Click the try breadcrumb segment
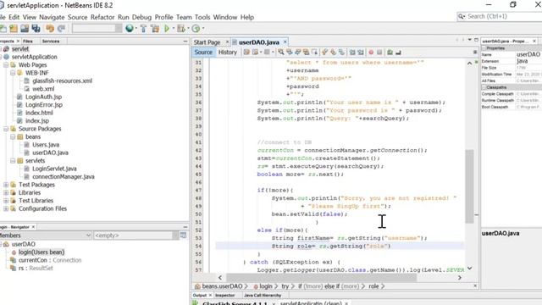 point(285,286)
